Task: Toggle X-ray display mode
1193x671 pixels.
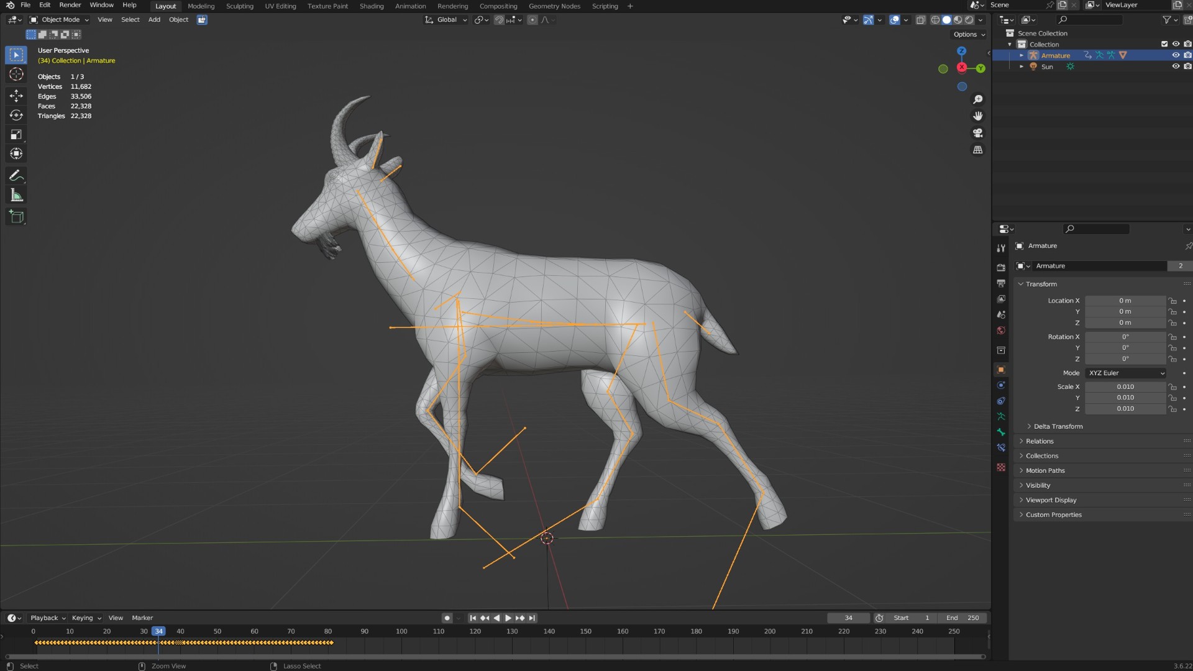Action: pos(921,20)
